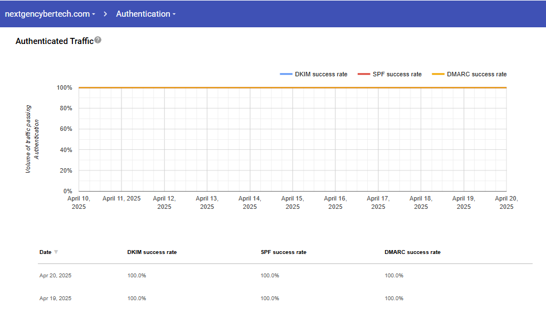Click chart line above April 18, 2025

click(x=421, y=87)
